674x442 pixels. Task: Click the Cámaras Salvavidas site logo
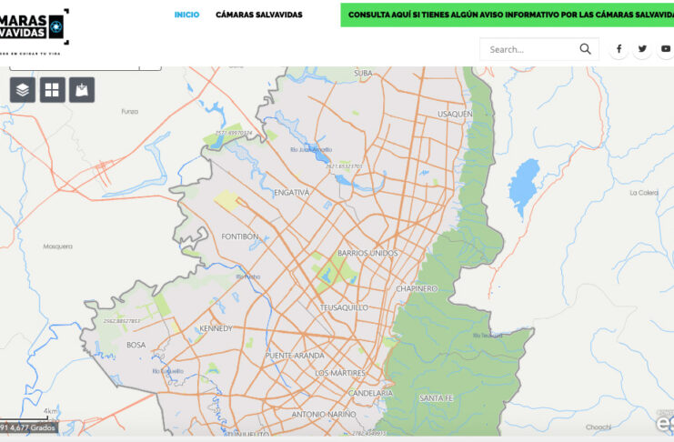pyautogui.click(x=35, y=27)
